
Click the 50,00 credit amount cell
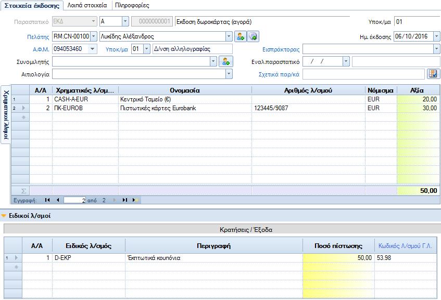(x=338, y=257)
